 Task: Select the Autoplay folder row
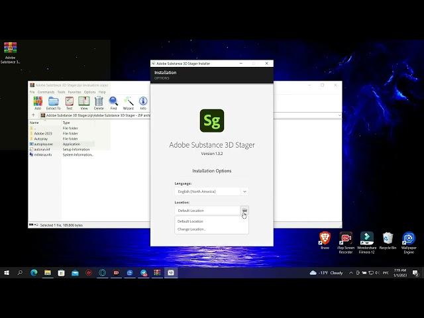coord(62,138)
